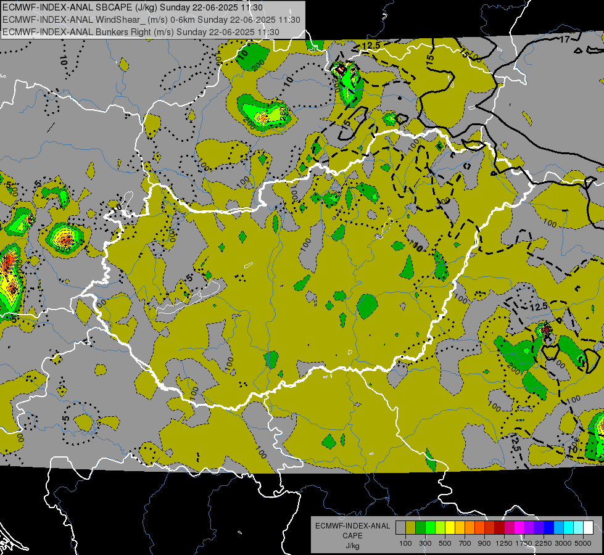The height and width of the screenshot is (555, 604).
Task: Click the cyan legend swatch
Action: tap(569, 528)
